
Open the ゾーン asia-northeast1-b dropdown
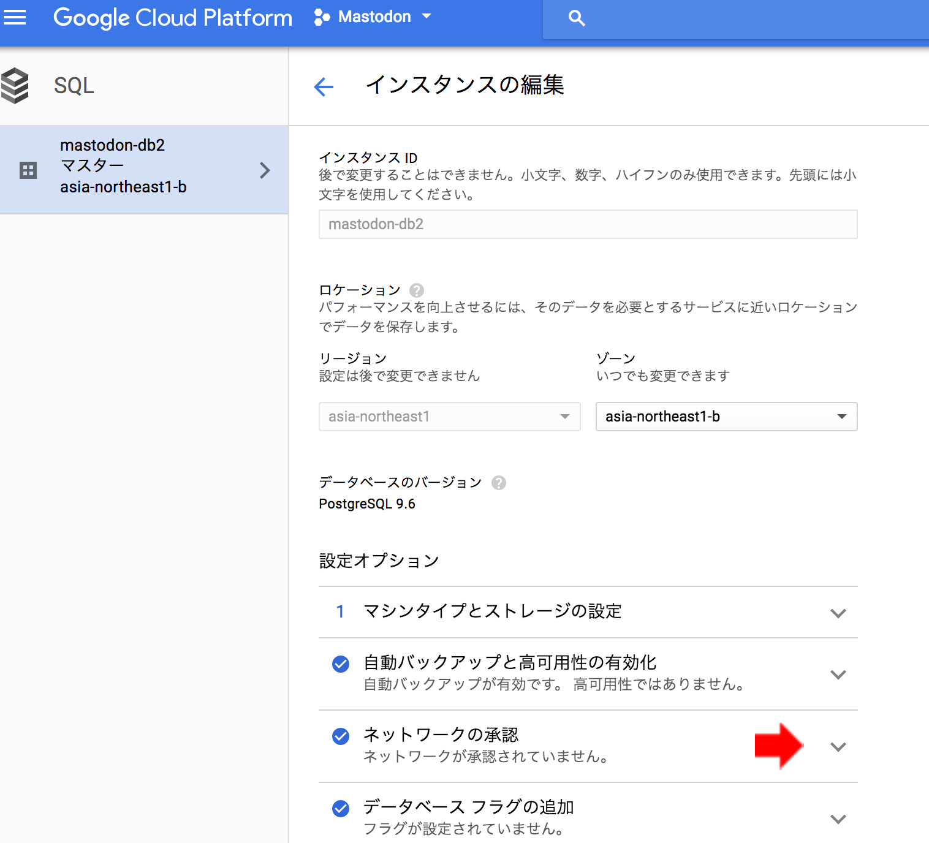[x=726, y=417]
